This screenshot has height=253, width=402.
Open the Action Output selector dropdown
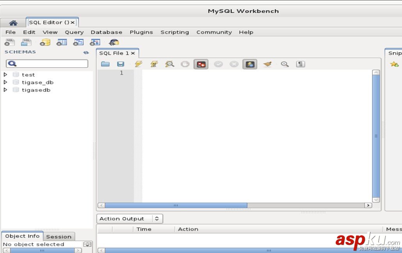pyautogui.click(x=158, y=219)
